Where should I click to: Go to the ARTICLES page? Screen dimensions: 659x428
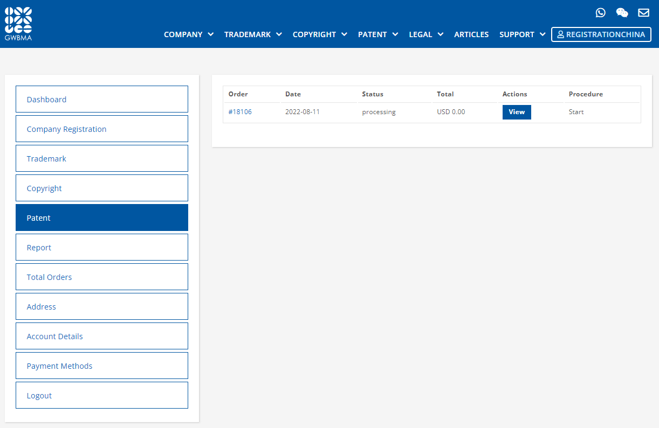(471, 34)
